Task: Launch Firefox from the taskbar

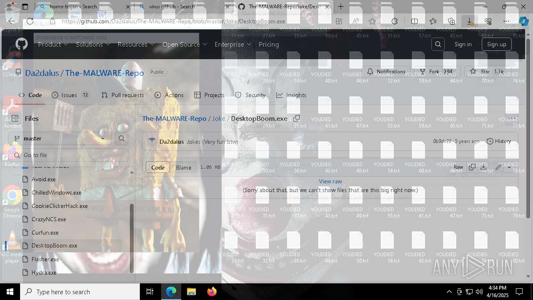Action: (212, 292)
